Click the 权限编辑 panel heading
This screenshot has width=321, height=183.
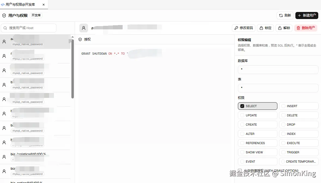pyautogui.click(x=244, y=40)
